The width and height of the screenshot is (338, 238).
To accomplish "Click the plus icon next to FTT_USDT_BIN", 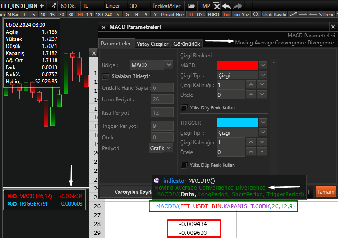I will pyautogui.click(x=42, y=6).
